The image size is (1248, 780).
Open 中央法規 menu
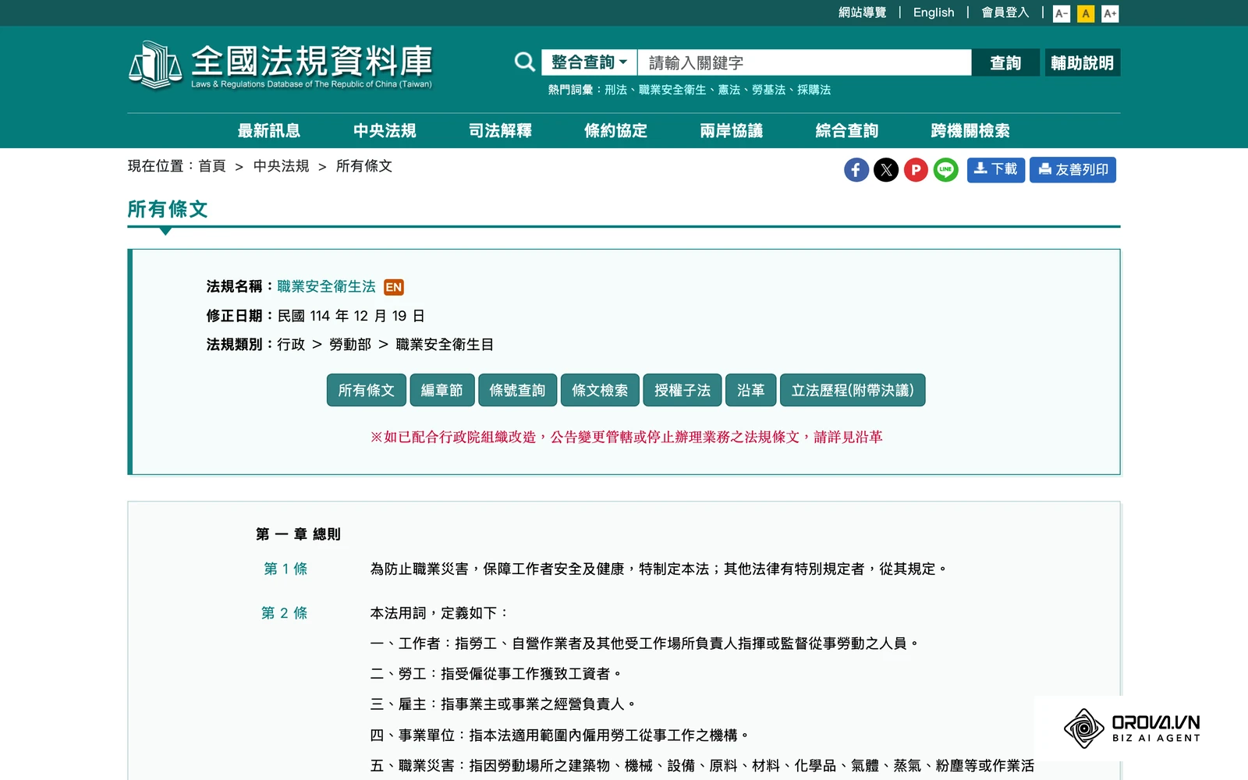pos(385,130)
